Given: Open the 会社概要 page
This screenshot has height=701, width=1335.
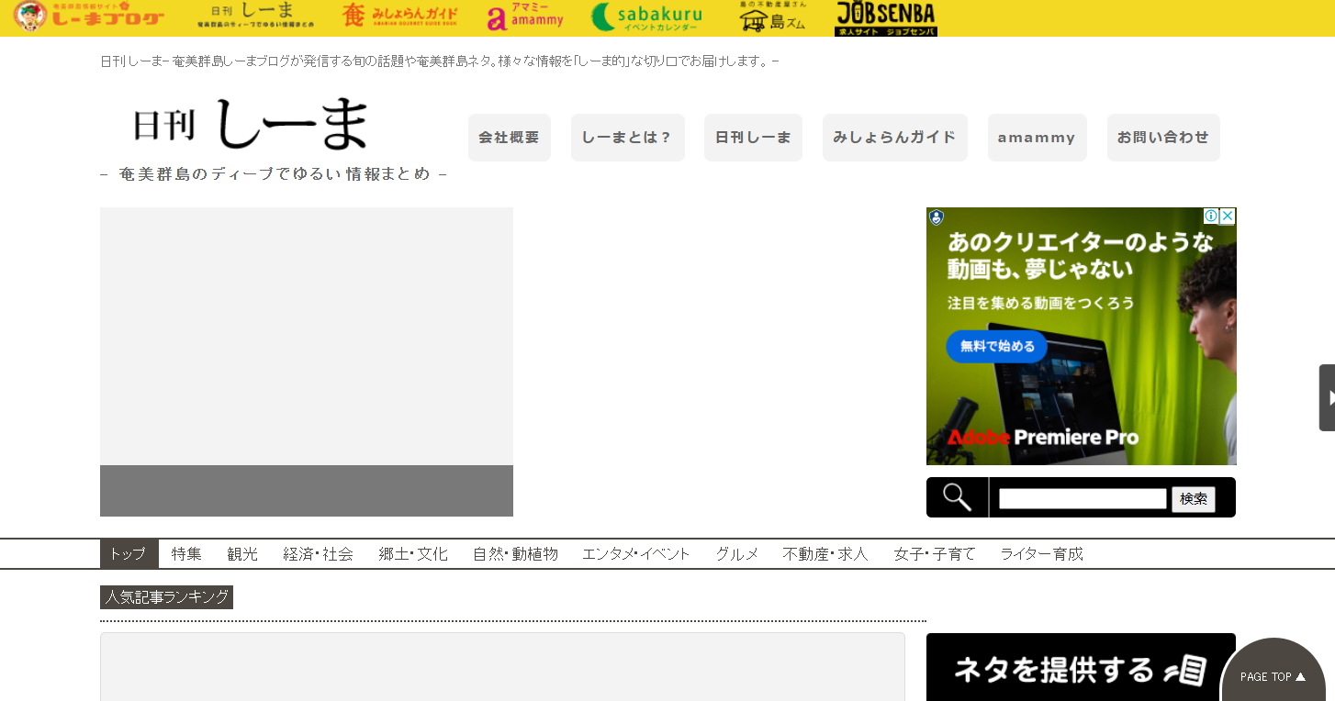Looking at the screenshot, I should [x=510, y=138].
